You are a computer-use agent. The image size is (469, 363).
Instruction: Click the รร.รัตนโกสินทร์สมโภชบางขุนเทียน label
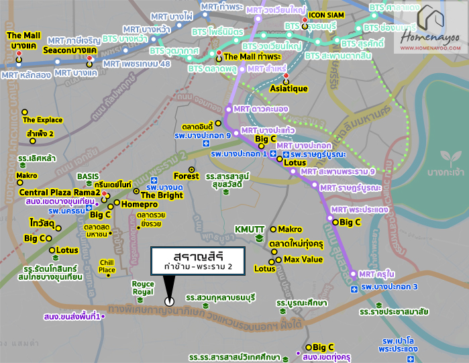pyautogui.click(x=50, y=272)
